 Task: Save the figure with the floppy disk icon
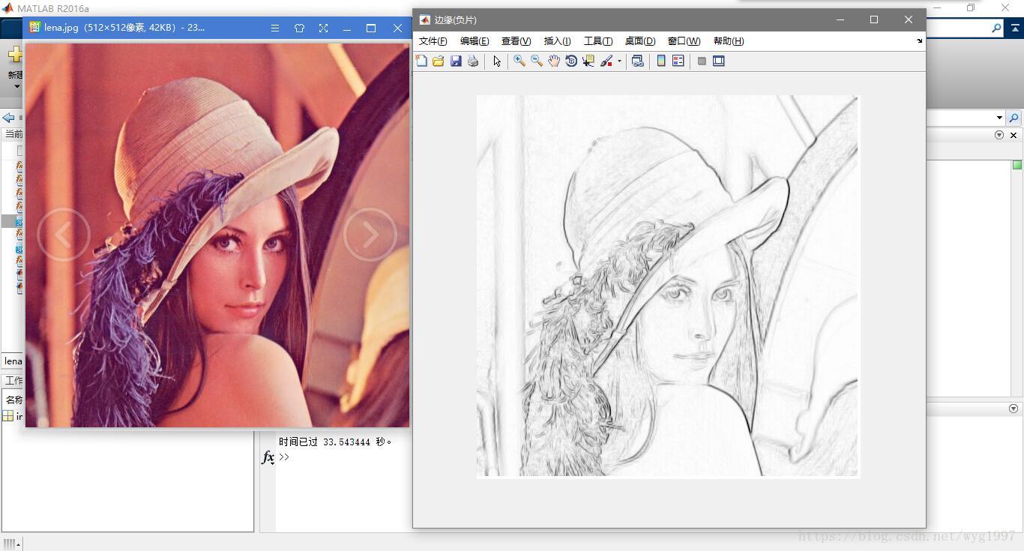456,61
